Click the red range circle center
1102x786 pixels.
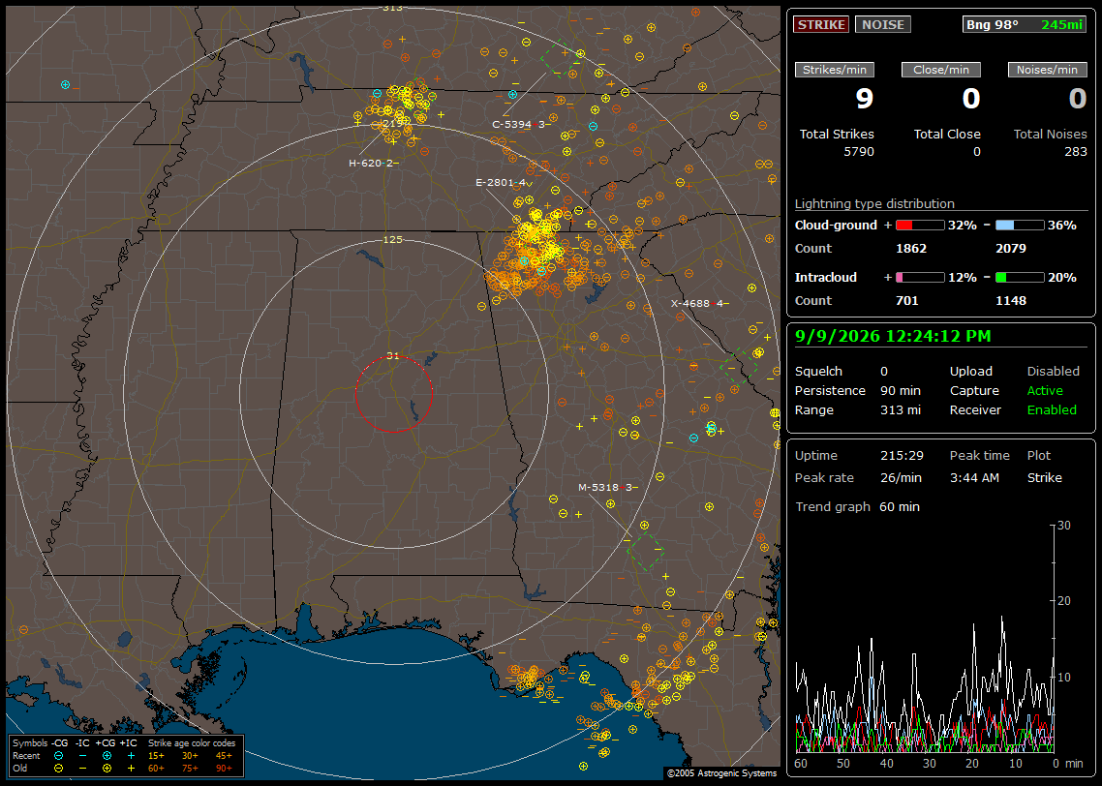tap(393, 394)
